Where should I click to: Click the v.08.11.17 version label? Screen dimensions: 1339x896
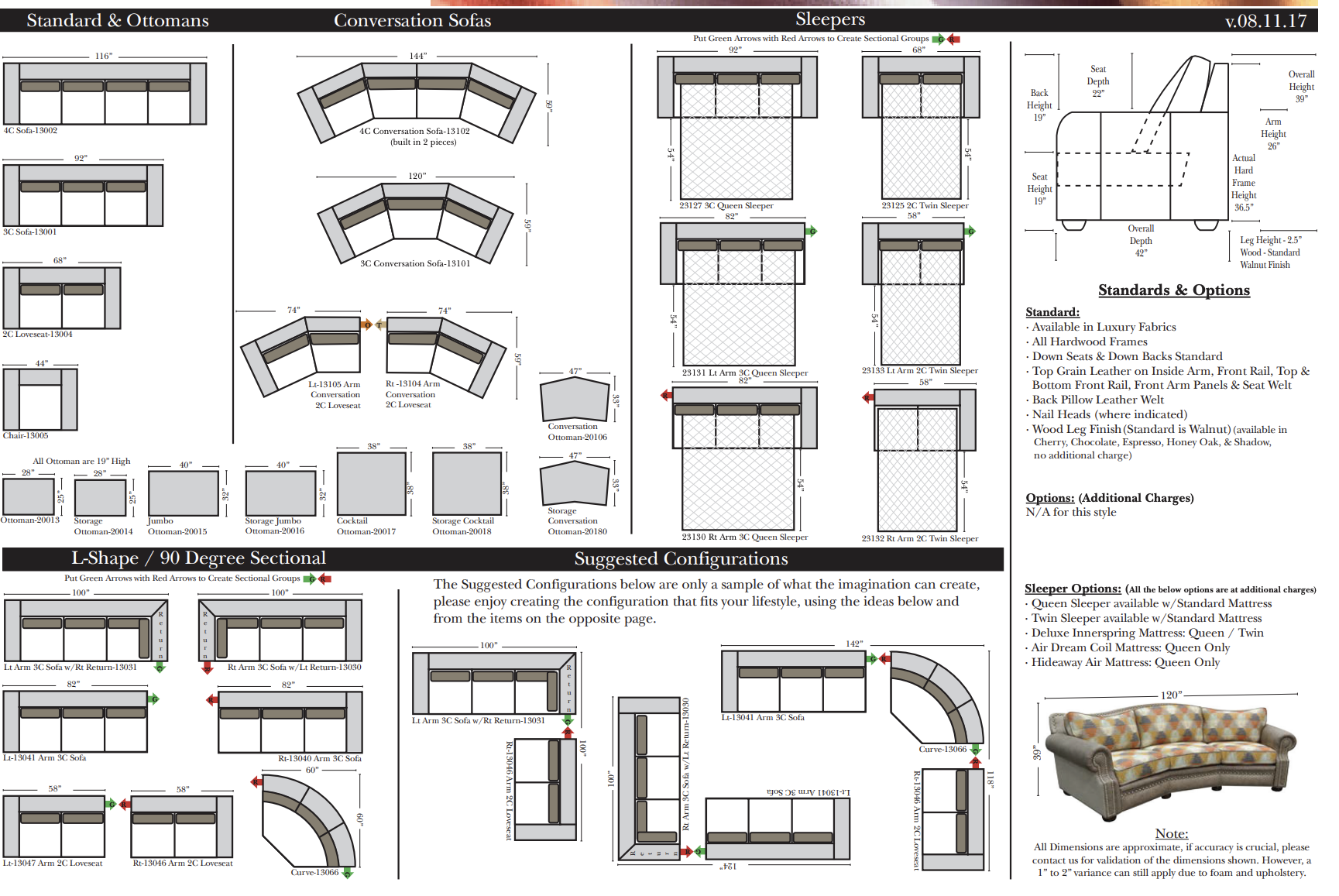point(1265,21)
